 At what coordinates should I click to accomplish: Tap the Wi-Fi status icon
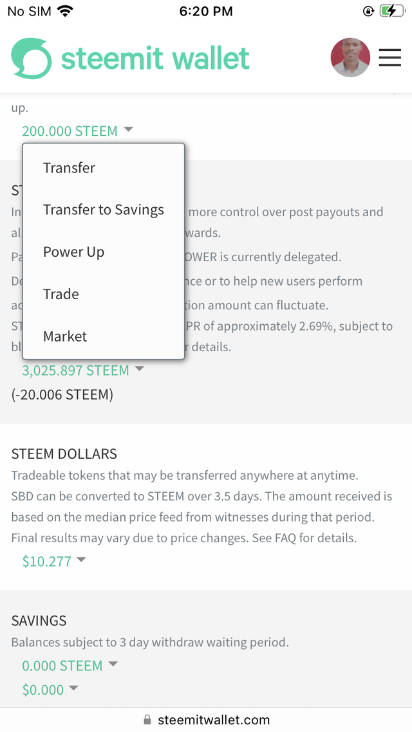click(65, 11)
